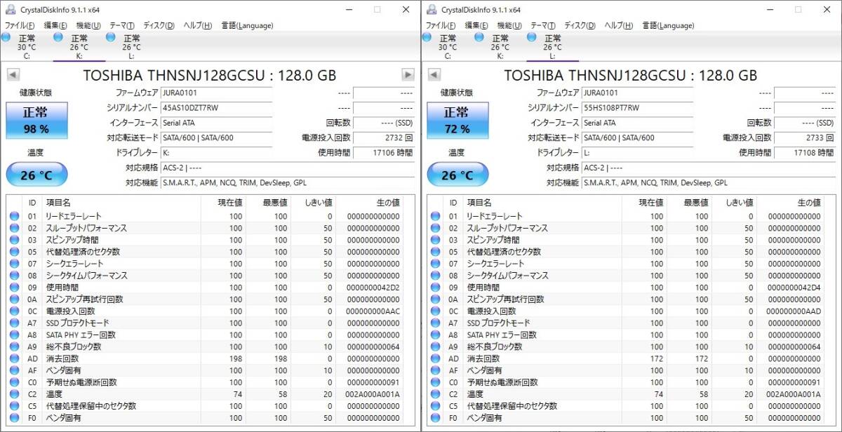Click 正常 98 % health status button
Screen dimensions: 842x432
[x=36, y=121]
